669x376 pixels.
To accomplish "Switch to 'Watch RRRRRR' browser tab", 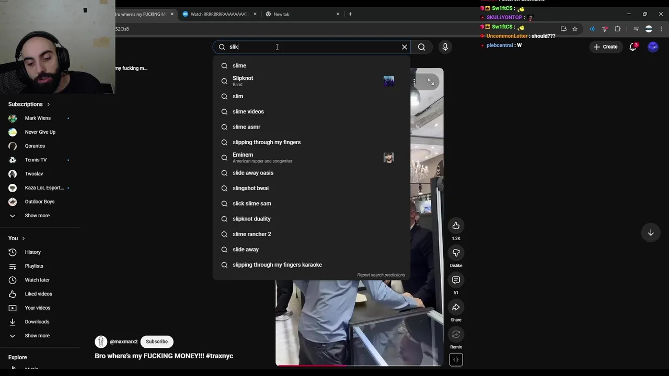I will click(218, 14).
